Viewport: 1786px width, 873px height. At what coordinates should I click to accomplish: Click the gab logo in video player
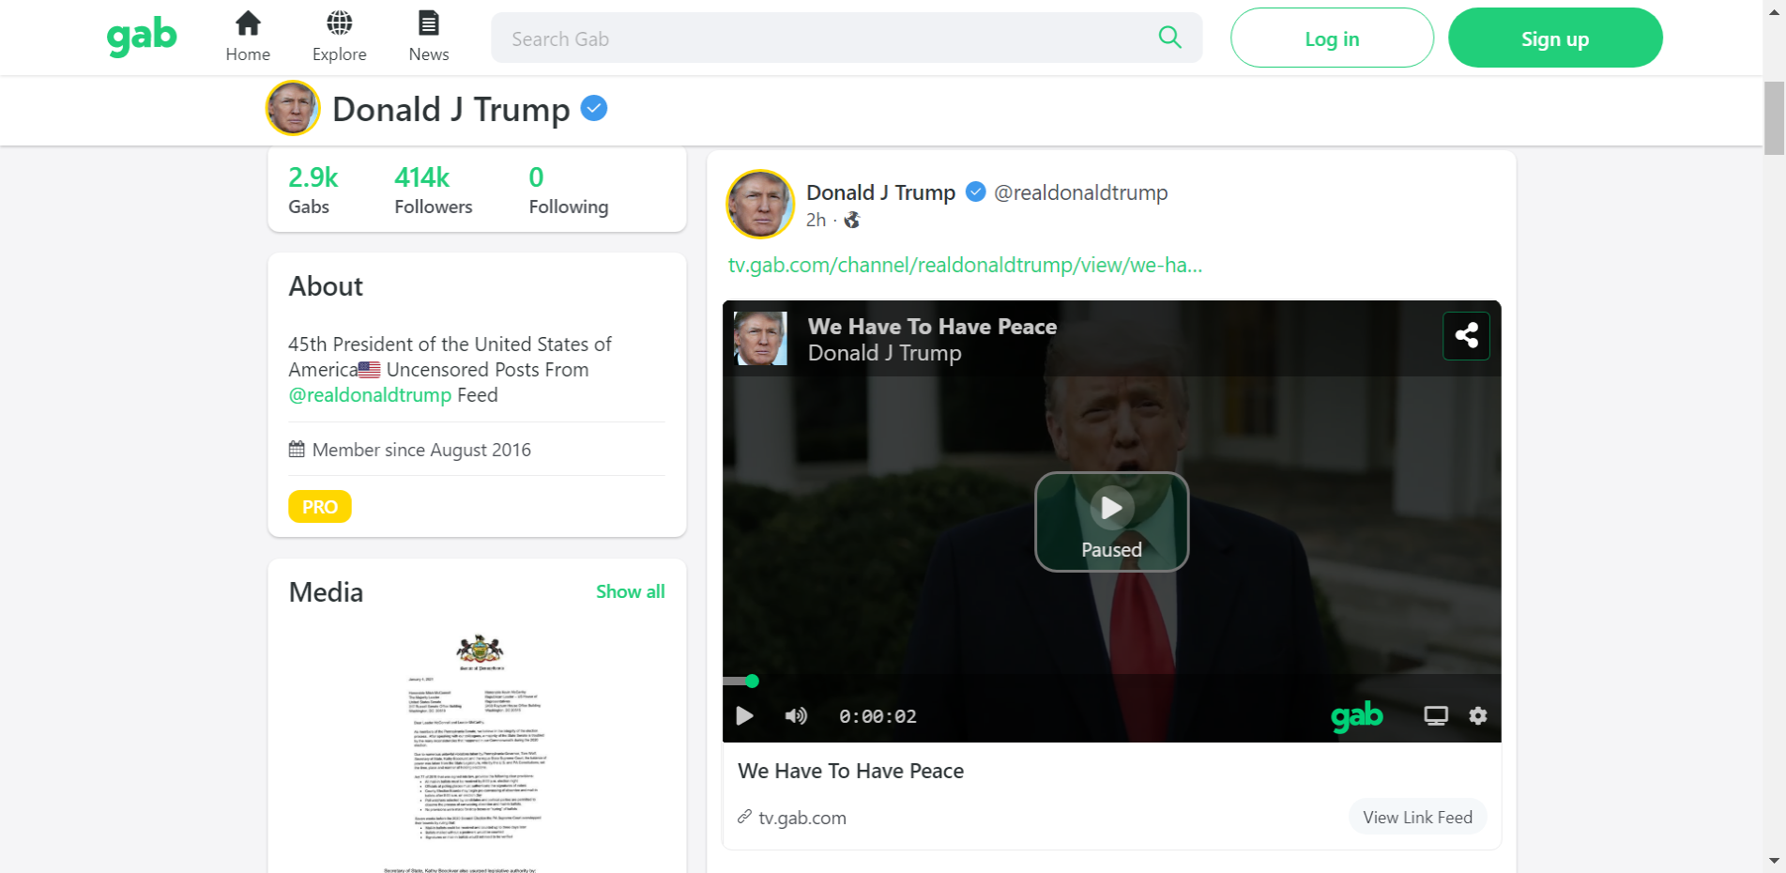coord(1357,716)
